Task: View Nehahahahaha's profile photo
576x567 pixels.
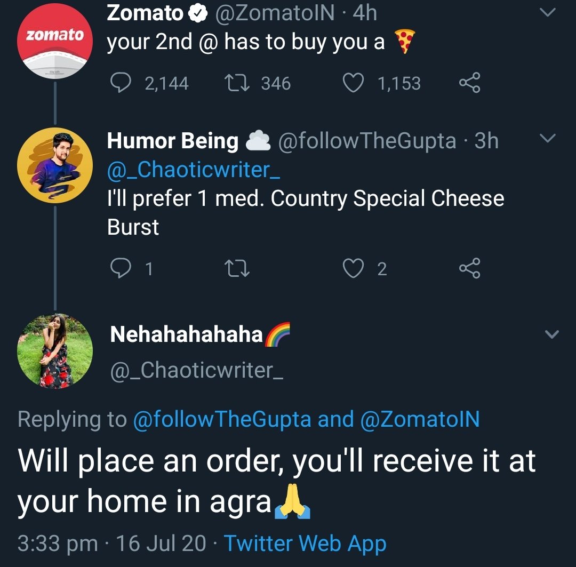Action: click(x=56, y=350)
